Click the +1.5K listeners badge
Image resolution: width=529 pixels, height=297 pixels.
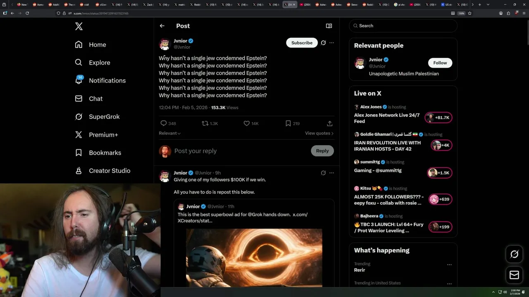pyautogui.click(x=440, y=173)
